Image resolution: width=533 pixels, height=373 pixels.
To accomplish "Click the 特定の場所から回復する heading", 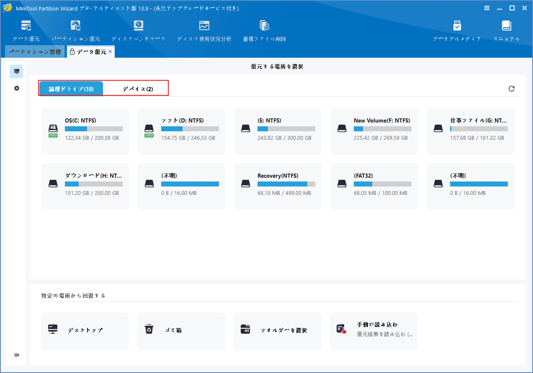I will (x=73, y=296).
